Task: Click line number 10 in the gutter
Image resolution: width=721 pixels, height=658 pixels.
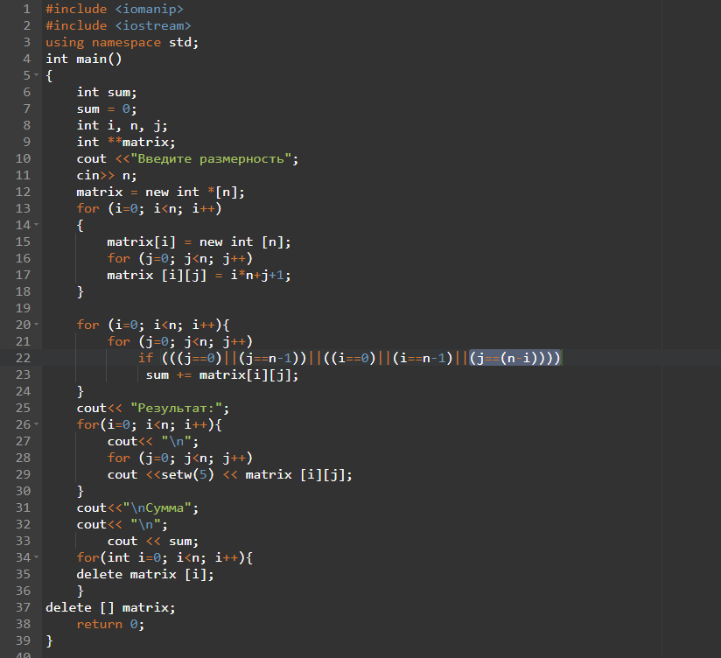Action: (23, 158)
